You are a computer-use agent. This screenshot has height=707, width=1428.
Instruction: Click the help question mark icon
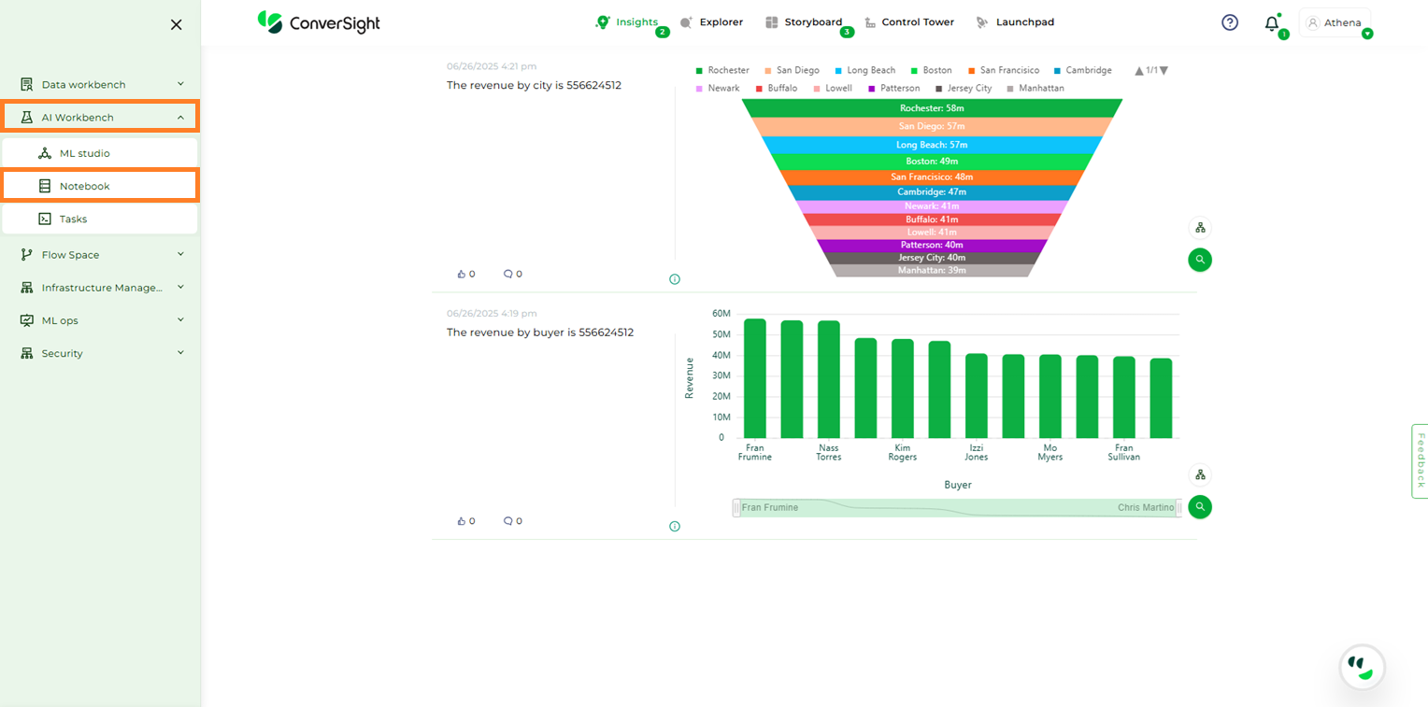click(x=1230, y=22)
